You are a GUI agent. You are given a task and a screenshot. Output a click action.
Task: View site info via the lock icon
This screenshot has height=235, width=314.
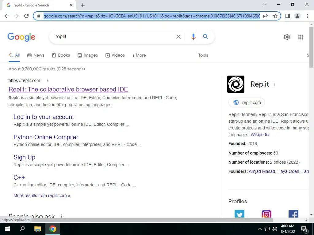pyautogui.click(x=39, y=16)
